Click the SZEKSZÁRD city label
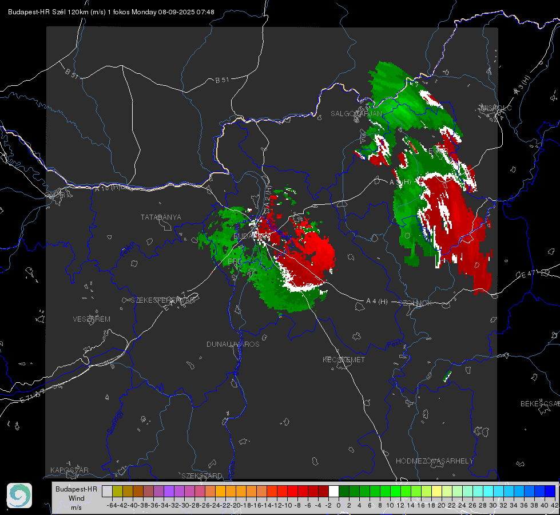 click(202, 476)
